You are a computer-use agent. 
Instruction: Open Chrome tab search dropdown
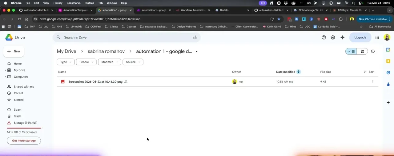click(390, 10)
